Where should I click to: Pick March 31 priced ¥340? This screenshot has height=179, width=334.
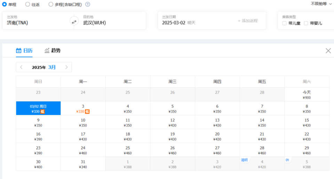pyautogui.click(x=83, y=164)
